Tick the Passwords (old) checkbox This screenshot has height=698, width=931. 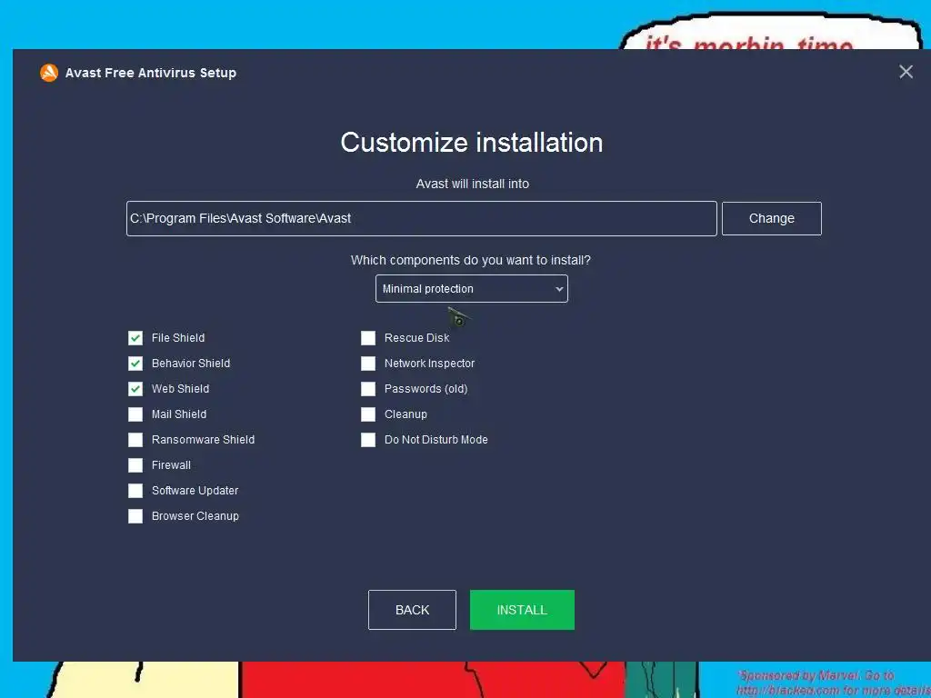[368, 389]
